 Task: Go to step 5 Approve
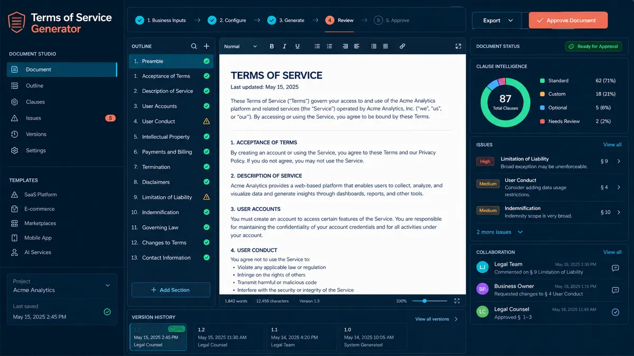(392, 21)
